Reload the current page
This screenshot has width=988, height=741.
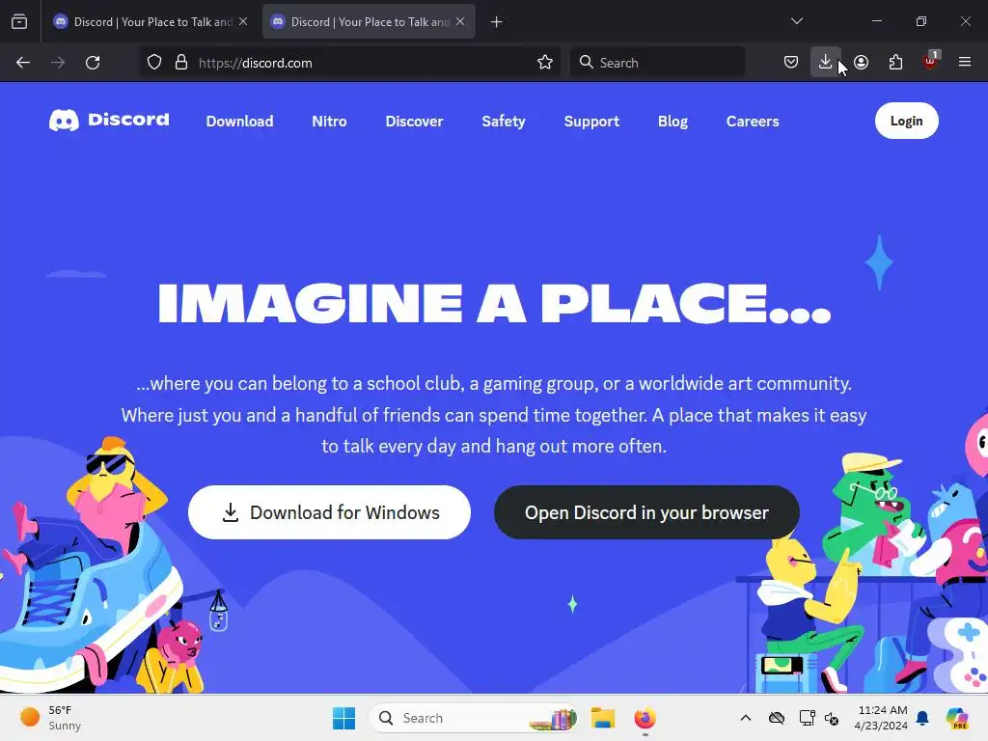[93, 63]
